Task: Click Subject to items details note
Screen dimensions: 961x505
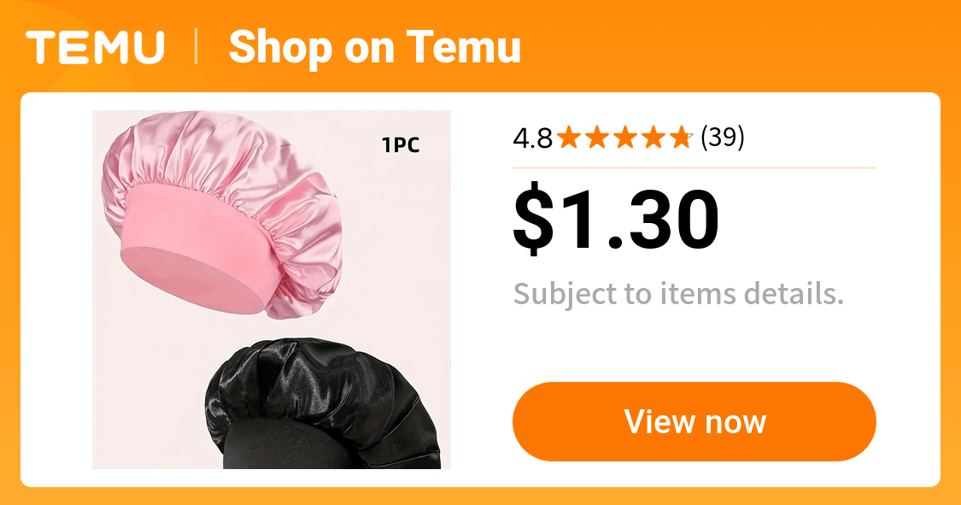Action: 678,294
